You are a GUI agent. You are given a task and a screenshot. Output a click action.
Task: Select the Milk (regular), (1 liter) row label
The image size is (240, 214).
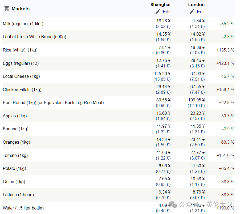coord(23,24)
